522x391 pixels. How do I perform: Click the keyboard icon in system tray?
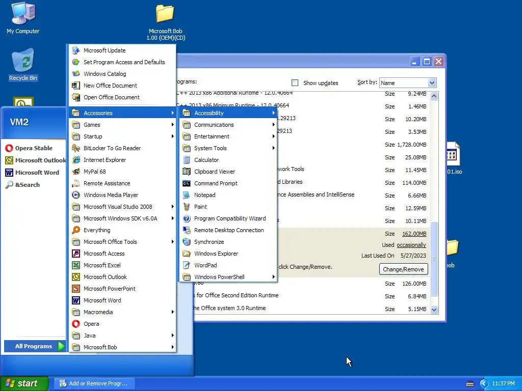(x=469, y=384)
